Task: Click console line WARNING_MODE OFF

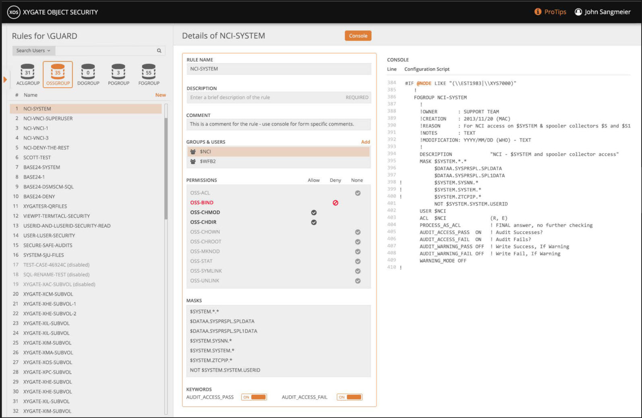Action: (443, 261)
